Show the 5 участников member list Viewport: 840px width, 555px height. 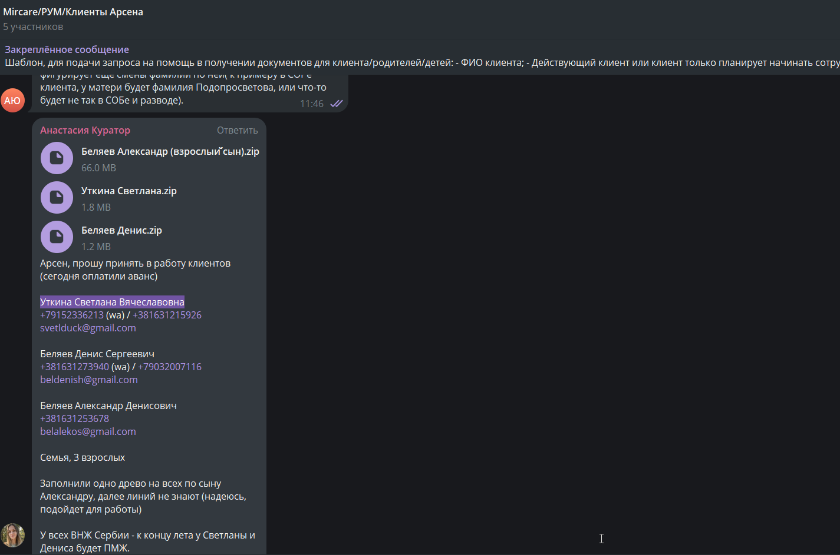pyautogui.click(x=33, y=26)
